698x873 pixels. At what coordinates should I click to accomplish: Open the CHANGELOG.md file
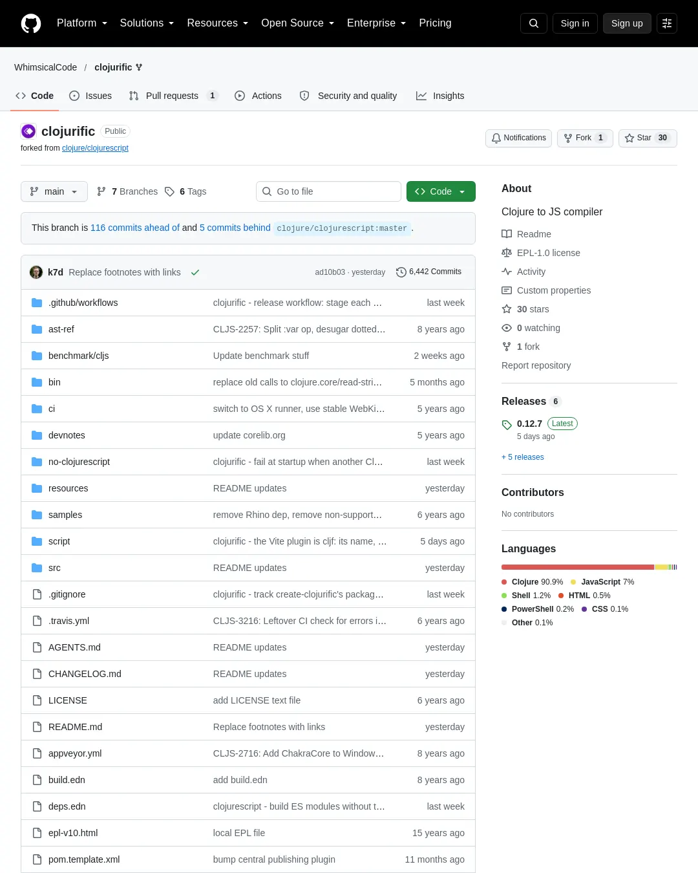[x=85, y=674]
